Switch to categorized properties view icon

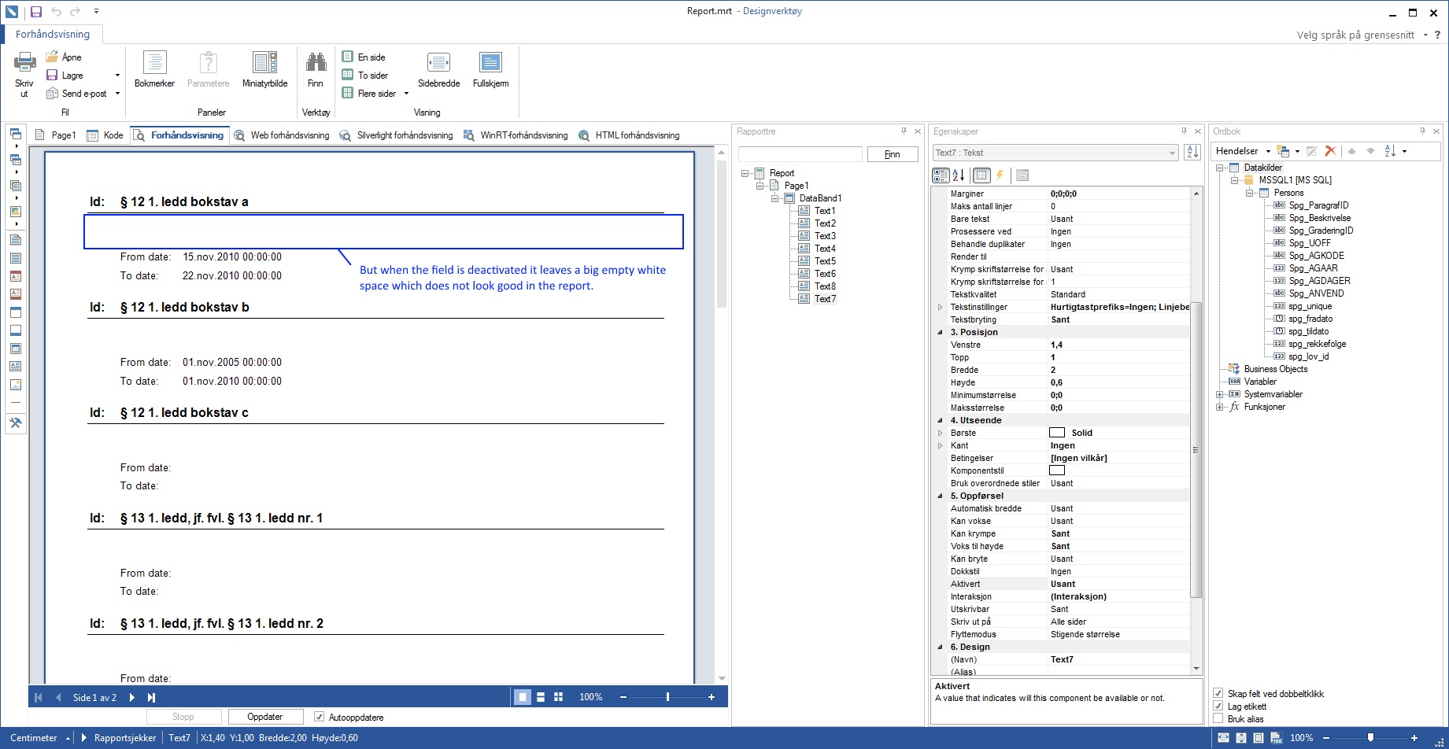(941, 175)
